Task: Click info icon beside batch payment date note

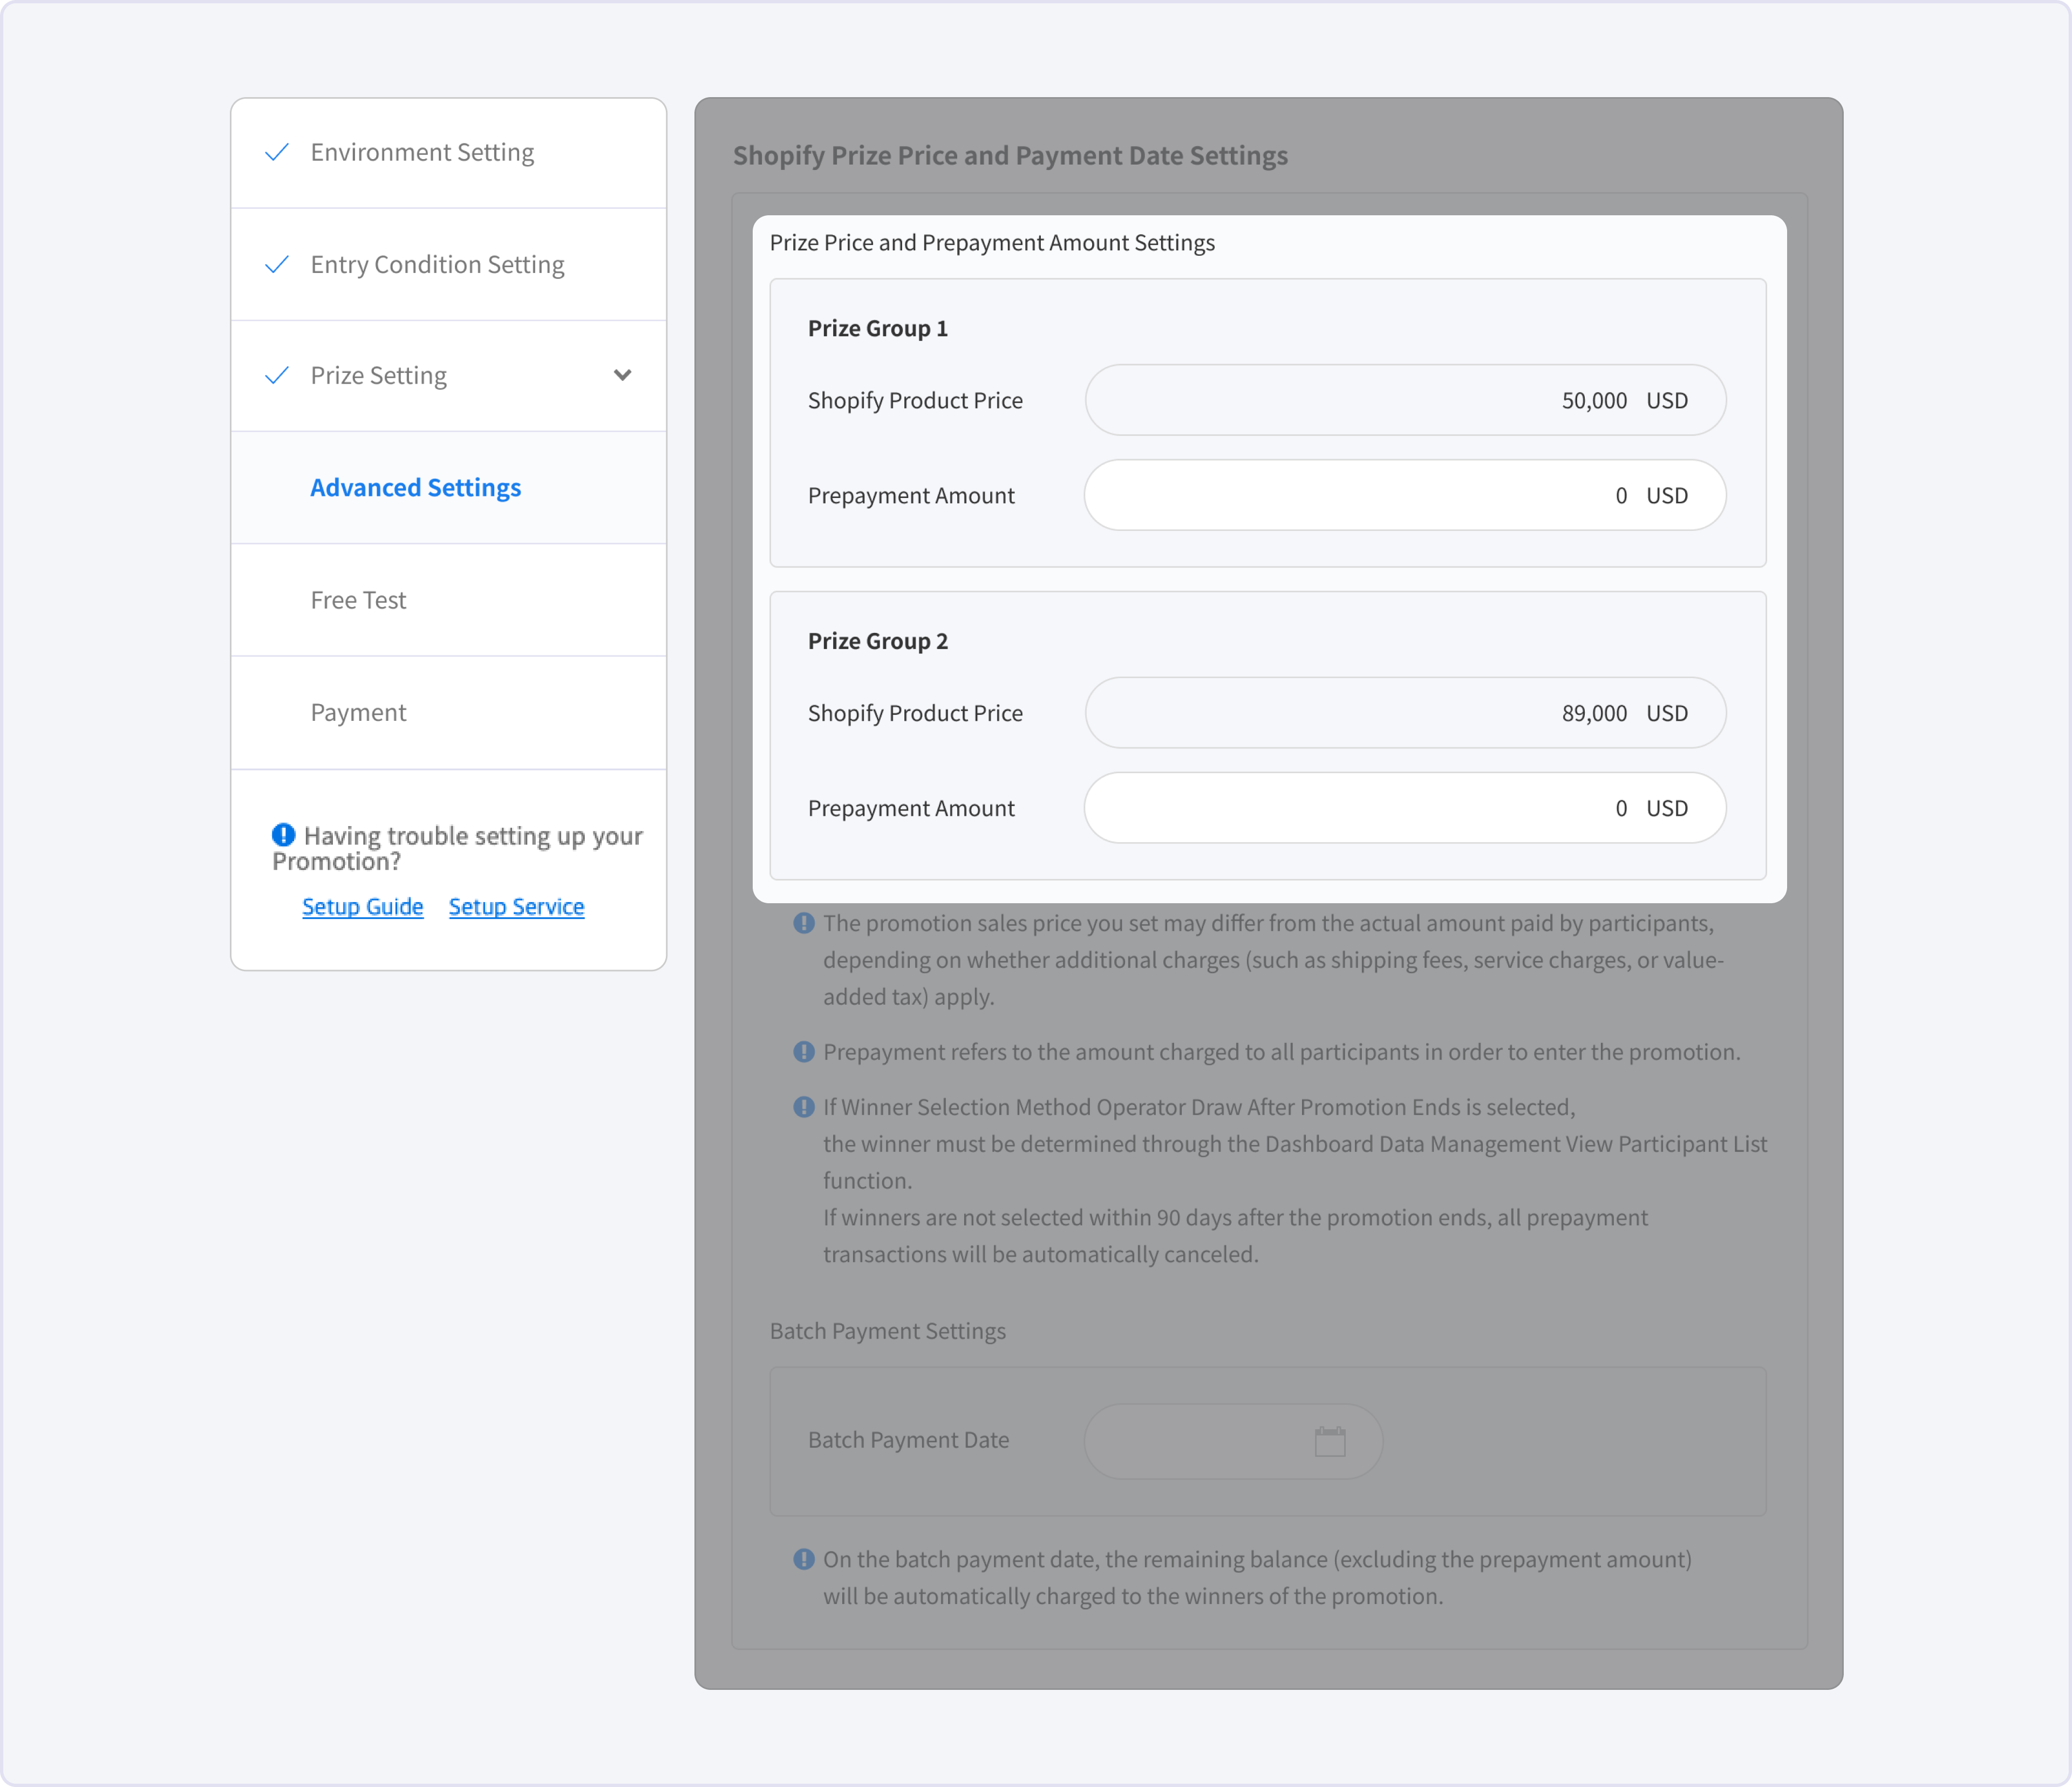Action: pos(804,1559)
